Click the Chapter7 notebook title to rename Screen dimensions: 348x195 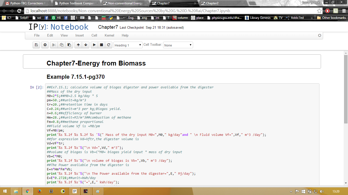coord(108,27)
